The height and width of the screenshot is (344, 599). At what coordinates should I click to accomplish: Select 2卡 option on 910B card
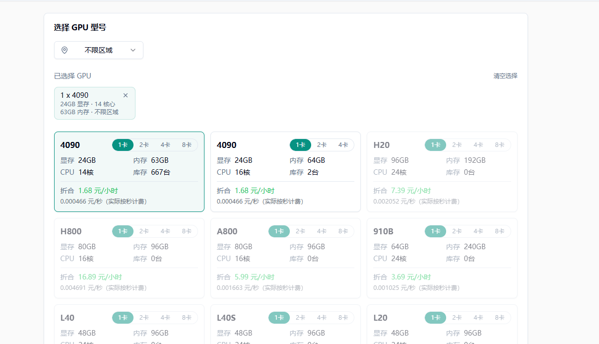coord(457,231)
